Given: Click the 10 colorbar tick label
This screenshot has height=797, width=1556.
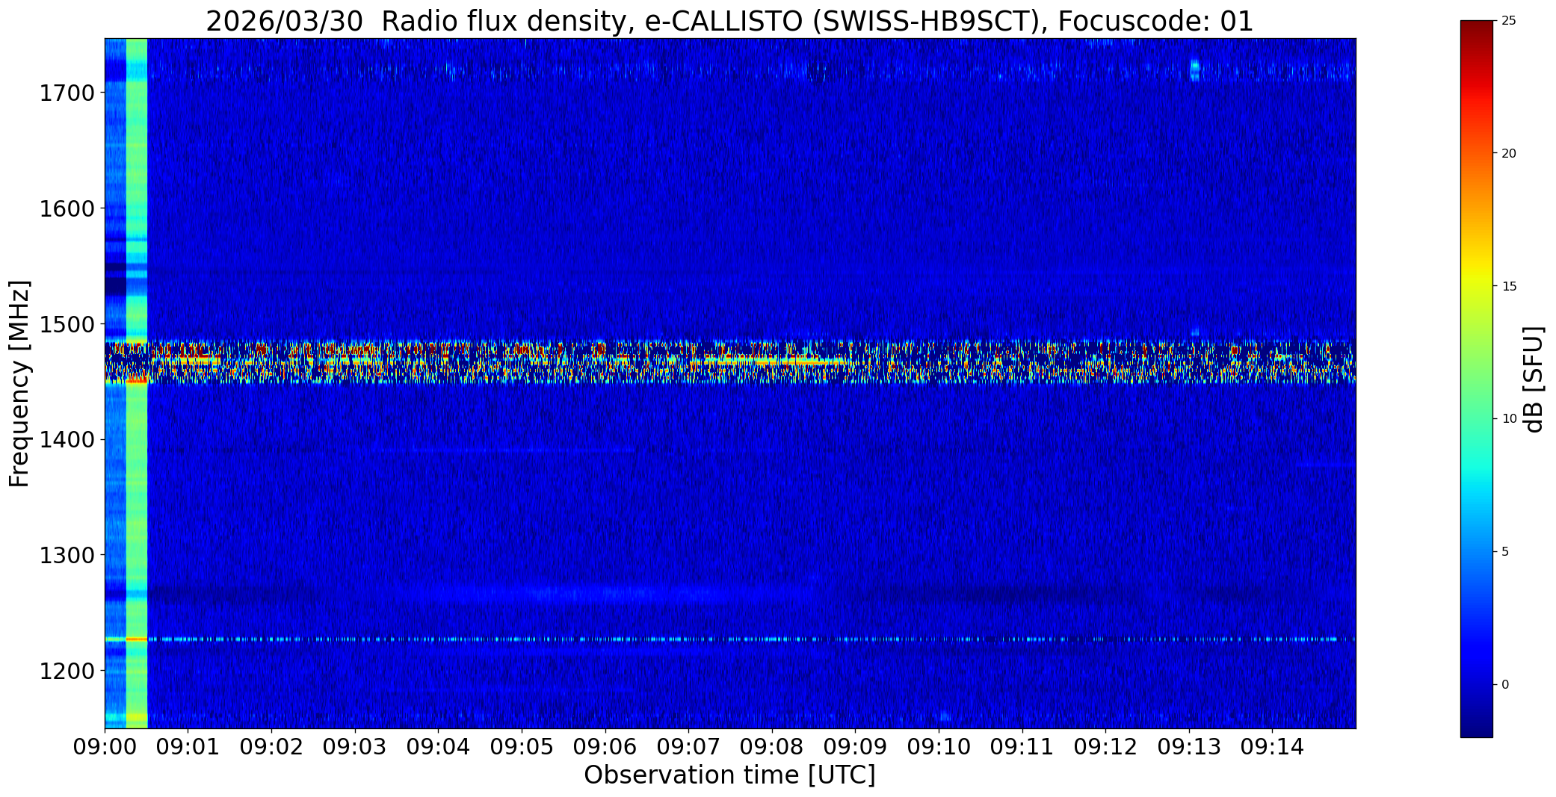Looking at the screenshot, I should point(1509,419).
